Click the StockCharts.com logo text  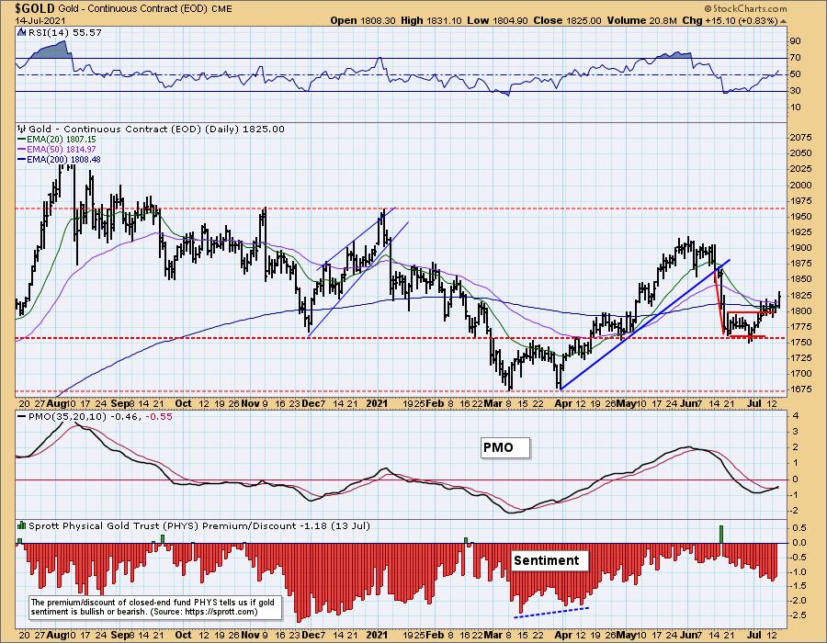point(746,8)
